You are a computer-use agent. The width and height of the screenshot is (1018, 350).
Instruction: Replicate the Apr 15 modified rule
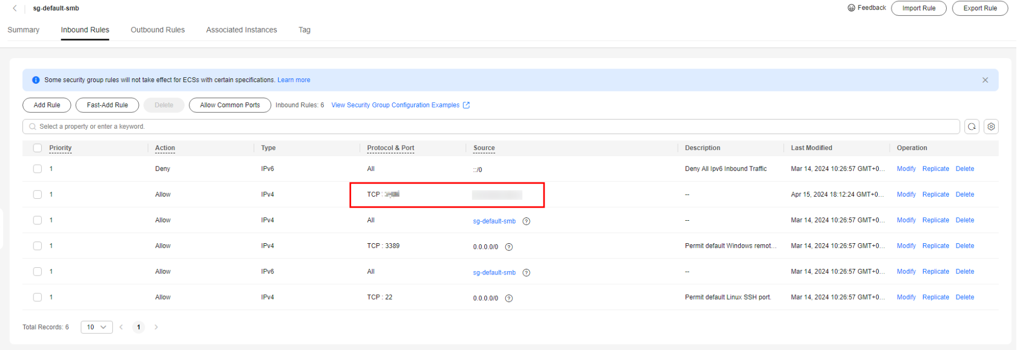pos(936,194)
